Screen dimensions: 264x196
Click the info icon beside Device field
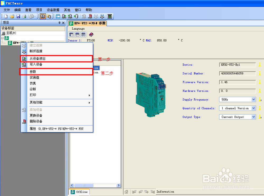(x=260, y=64)
